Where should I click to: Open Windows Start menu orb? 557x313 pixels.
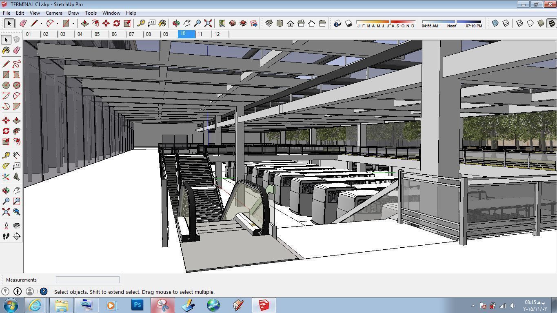coord(11,305)
